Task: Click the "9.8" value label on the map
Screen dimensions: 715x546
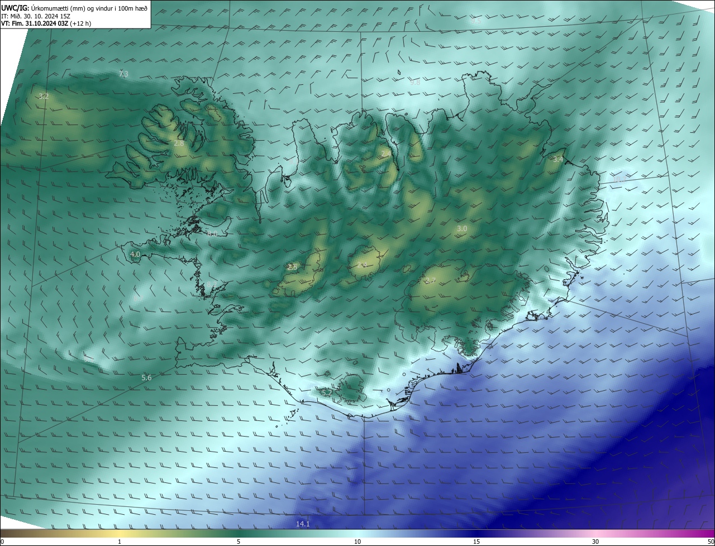Action: (415, 82)
